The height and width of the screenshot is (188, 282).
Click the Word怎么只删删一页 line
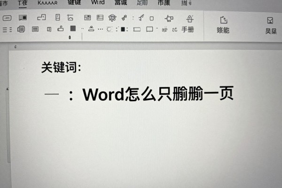[158, 94]
